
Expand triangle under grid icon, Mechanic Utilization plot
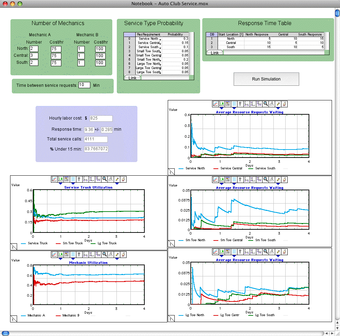pyautogui.click(x=73, y=259)
